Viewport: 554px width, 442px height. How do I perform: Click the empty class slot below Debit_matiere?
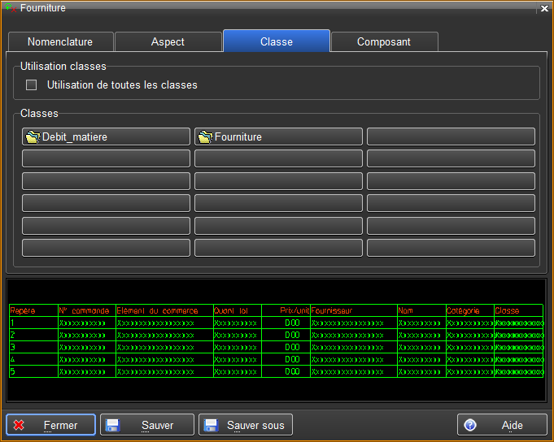(106, 158)
